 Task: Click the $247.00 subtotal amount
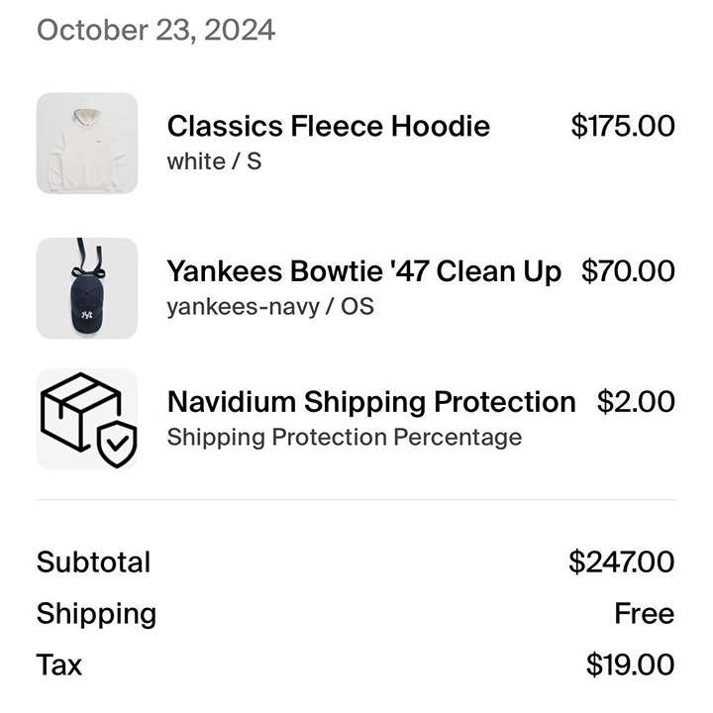(x=621, y=562)
